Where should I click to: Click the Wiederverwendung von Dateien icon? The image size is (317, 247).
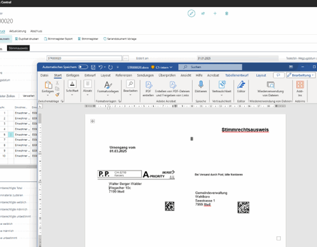[x=271, y=85]
